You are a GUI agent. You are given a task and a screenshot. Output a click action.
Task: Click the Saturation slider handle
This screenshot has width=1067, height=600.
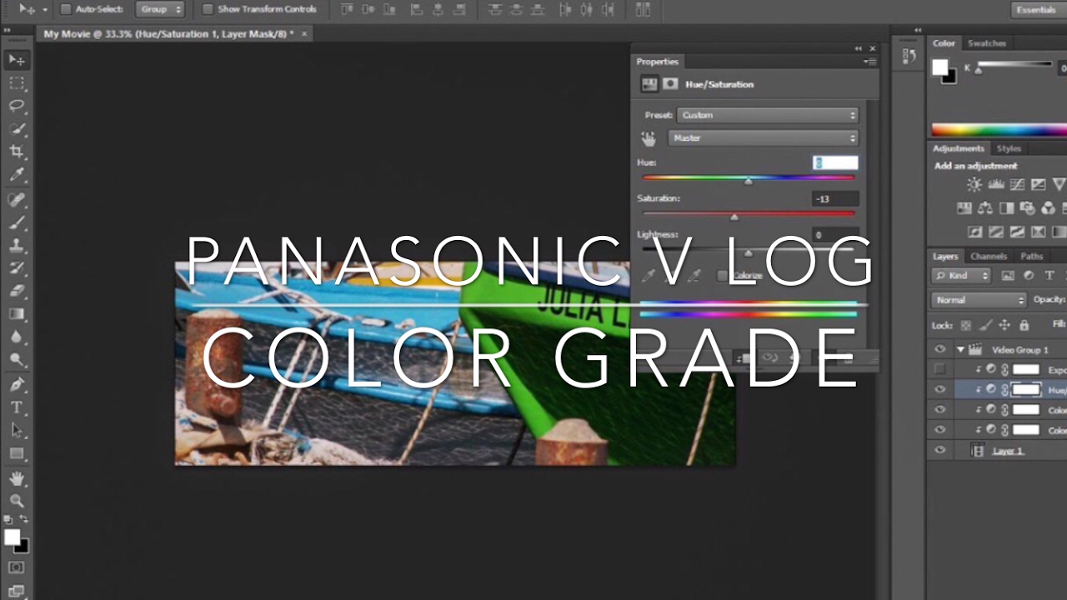coord(734,217)
